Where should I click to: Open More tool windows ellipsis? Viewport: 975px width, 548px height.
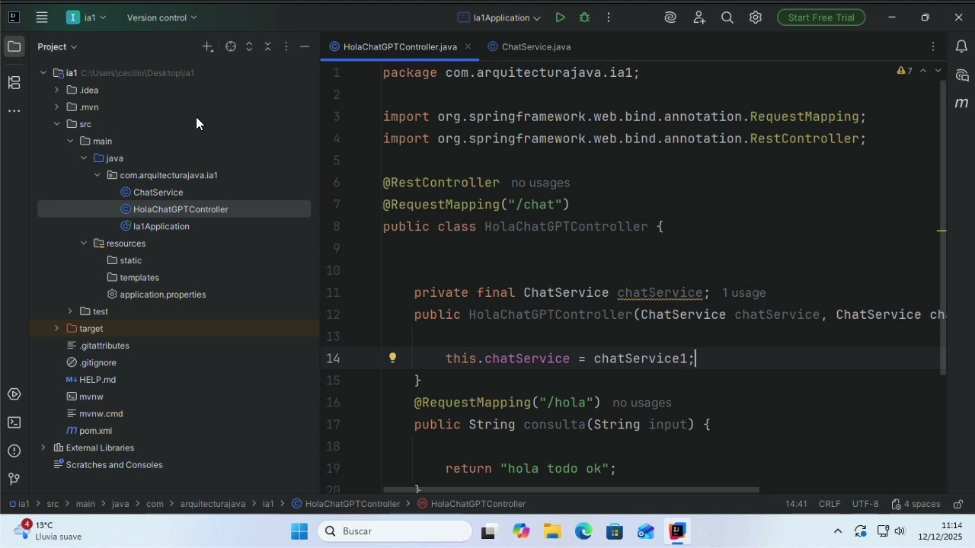(14, 111)
